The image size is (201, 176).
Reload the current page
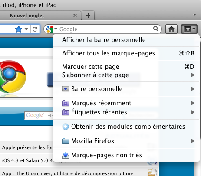[35, 29]
